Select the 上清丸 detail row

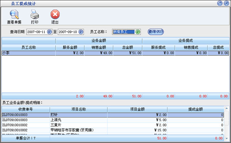click(113, 120)
